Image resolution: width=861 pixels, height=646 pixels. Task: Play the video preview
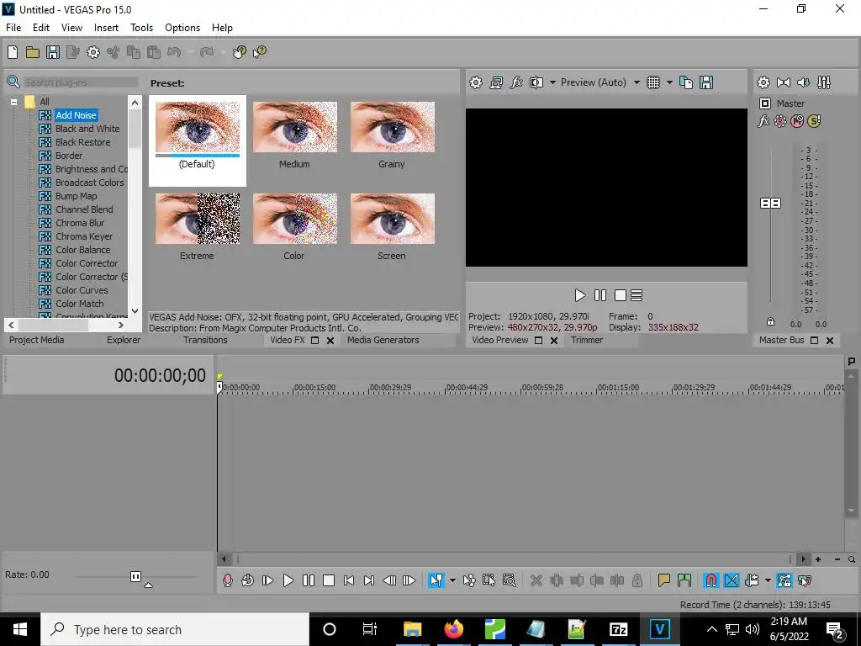[x=579, y=295]
